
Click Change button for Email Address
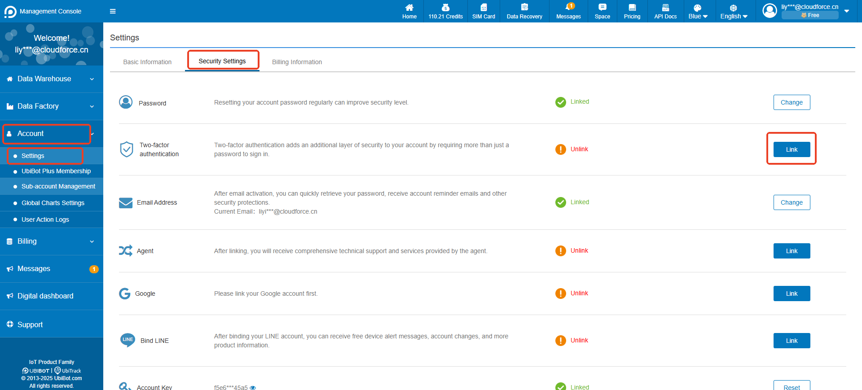click(792, 202)
